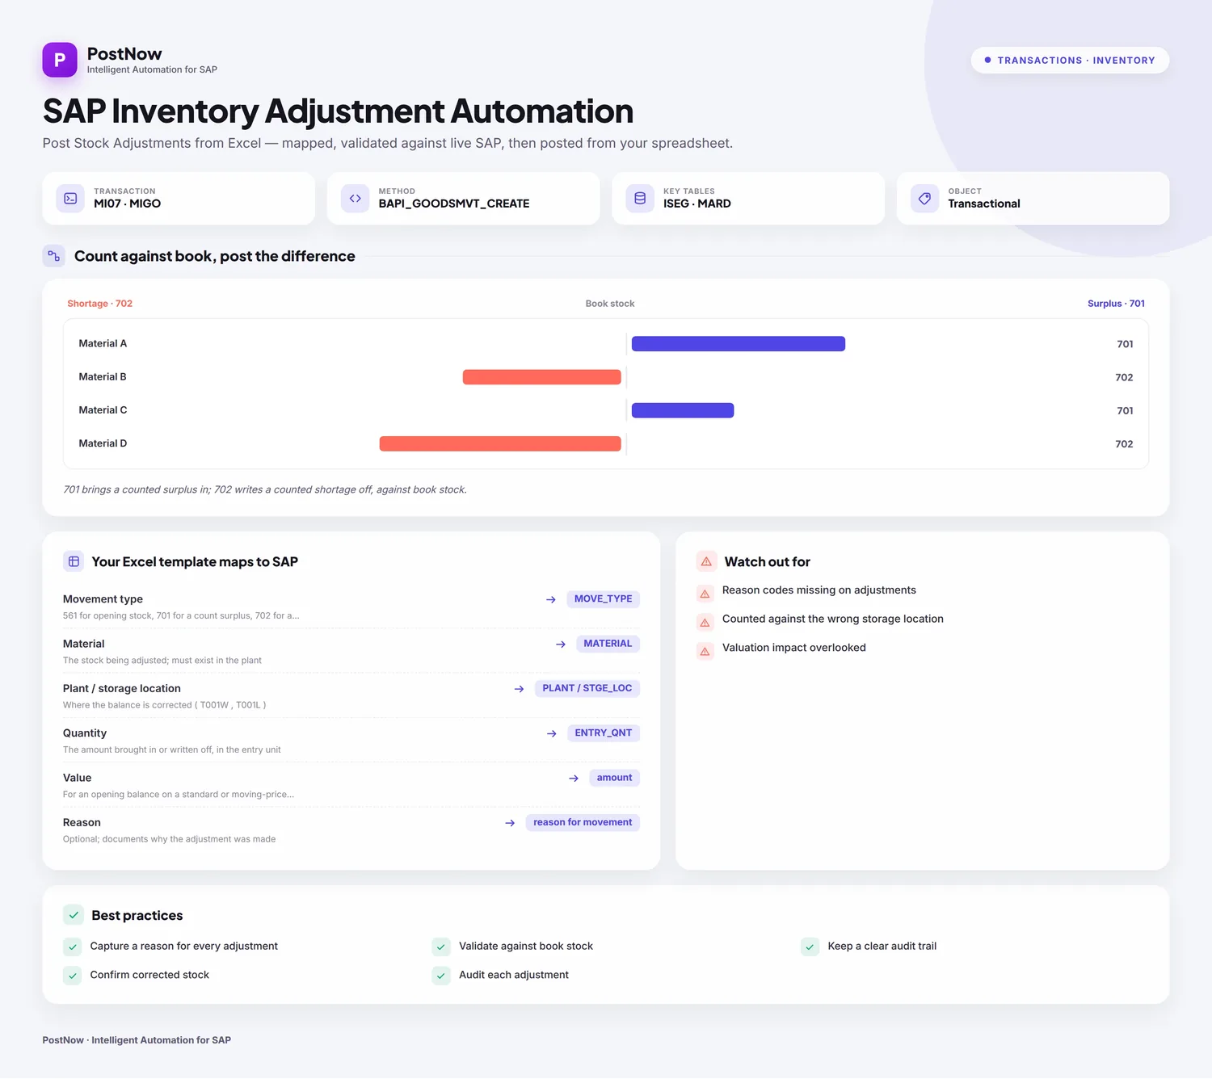Click the Keep a clear audit trail text
The image size is (1212, 1079).
tap(882, 946)
